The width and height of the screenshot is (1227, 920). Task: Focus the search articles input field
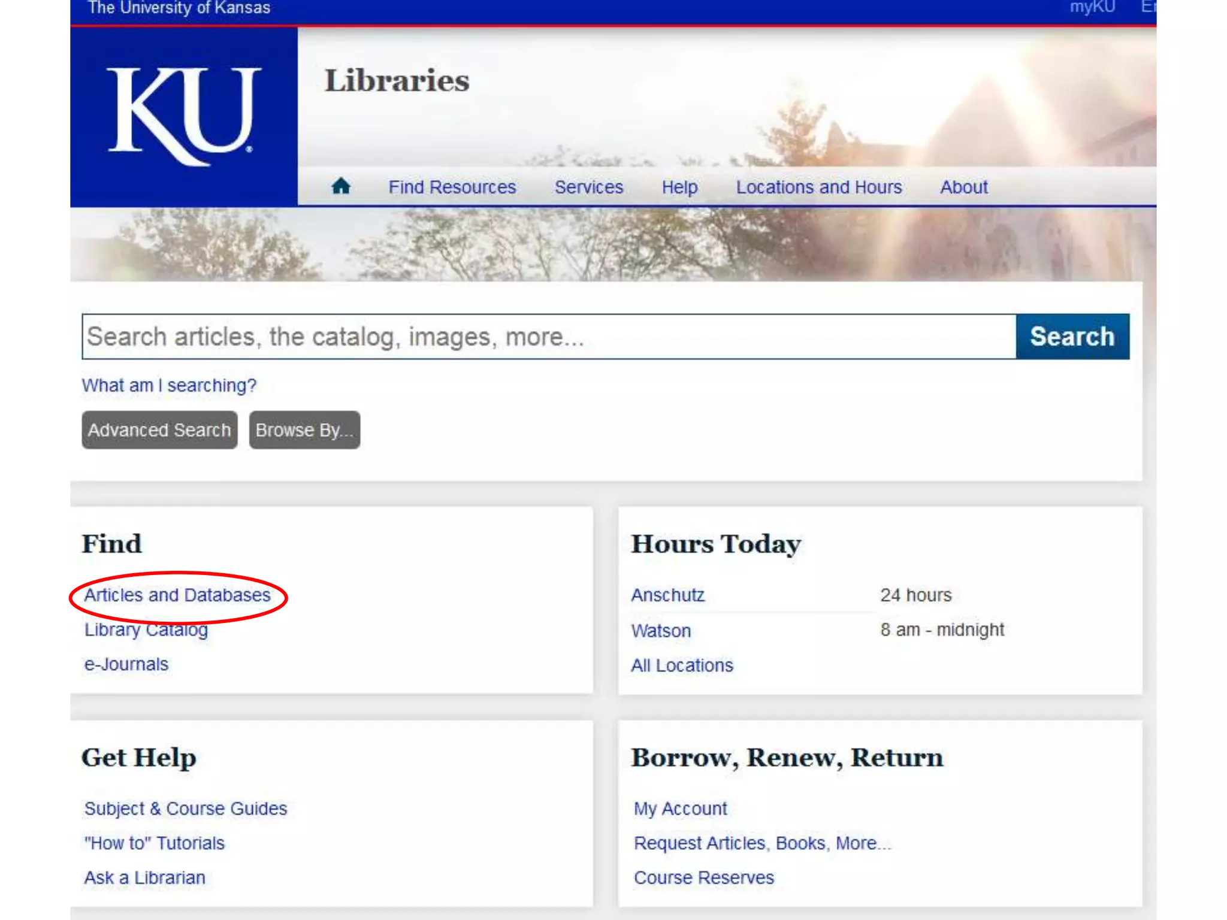pyautogui.click(x=548, y=337)
